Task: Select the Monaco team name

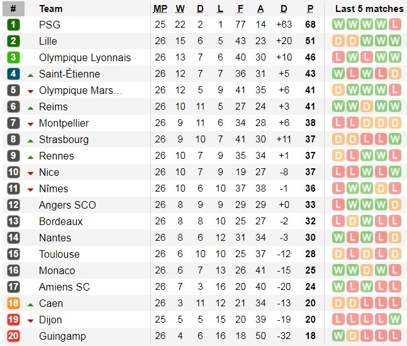Action: [57, 270]
